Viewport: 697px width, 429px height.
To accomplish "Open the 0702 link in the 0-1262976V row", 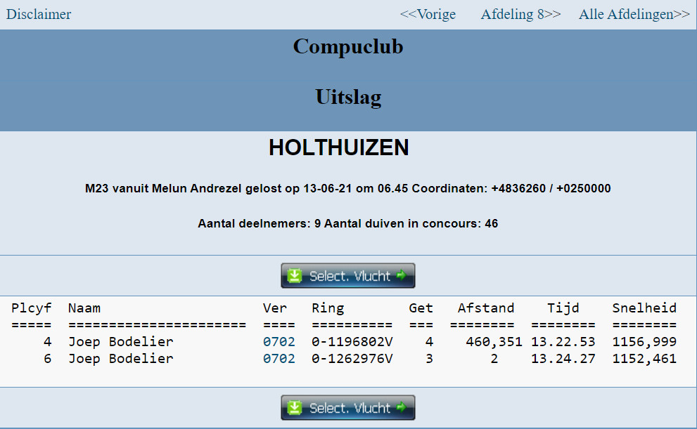I will click(x=279, y=359).
